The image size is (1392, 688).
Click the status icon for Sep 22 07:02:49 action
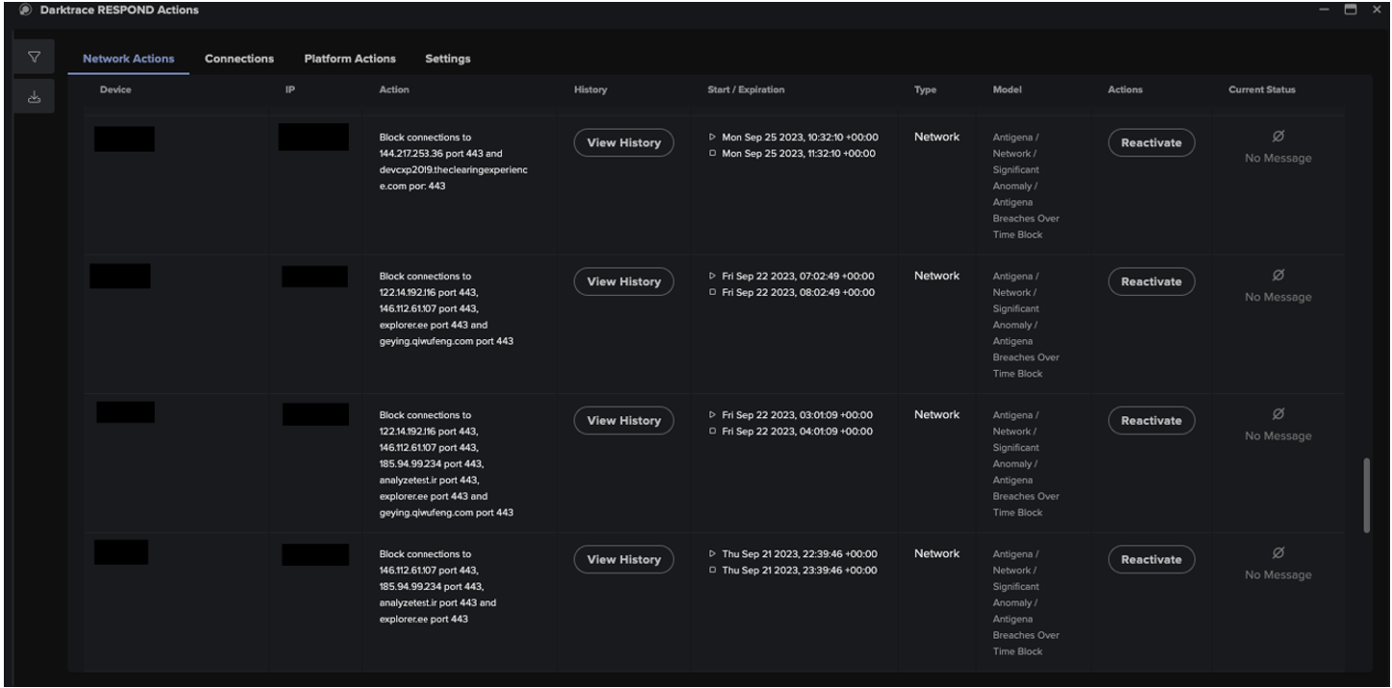1278,275
